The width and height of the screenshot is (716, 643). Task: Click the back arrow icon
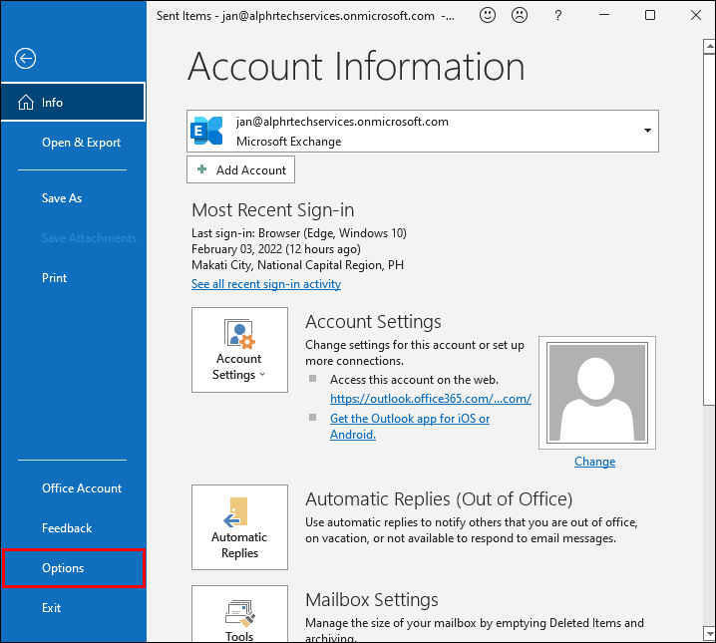coord(25,59)
